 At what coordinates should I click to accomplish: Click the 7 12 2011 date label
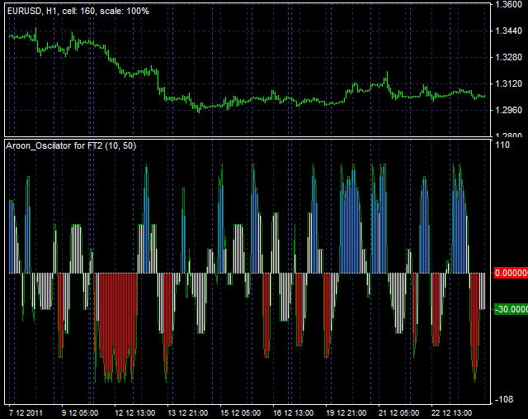coord(26,413)
